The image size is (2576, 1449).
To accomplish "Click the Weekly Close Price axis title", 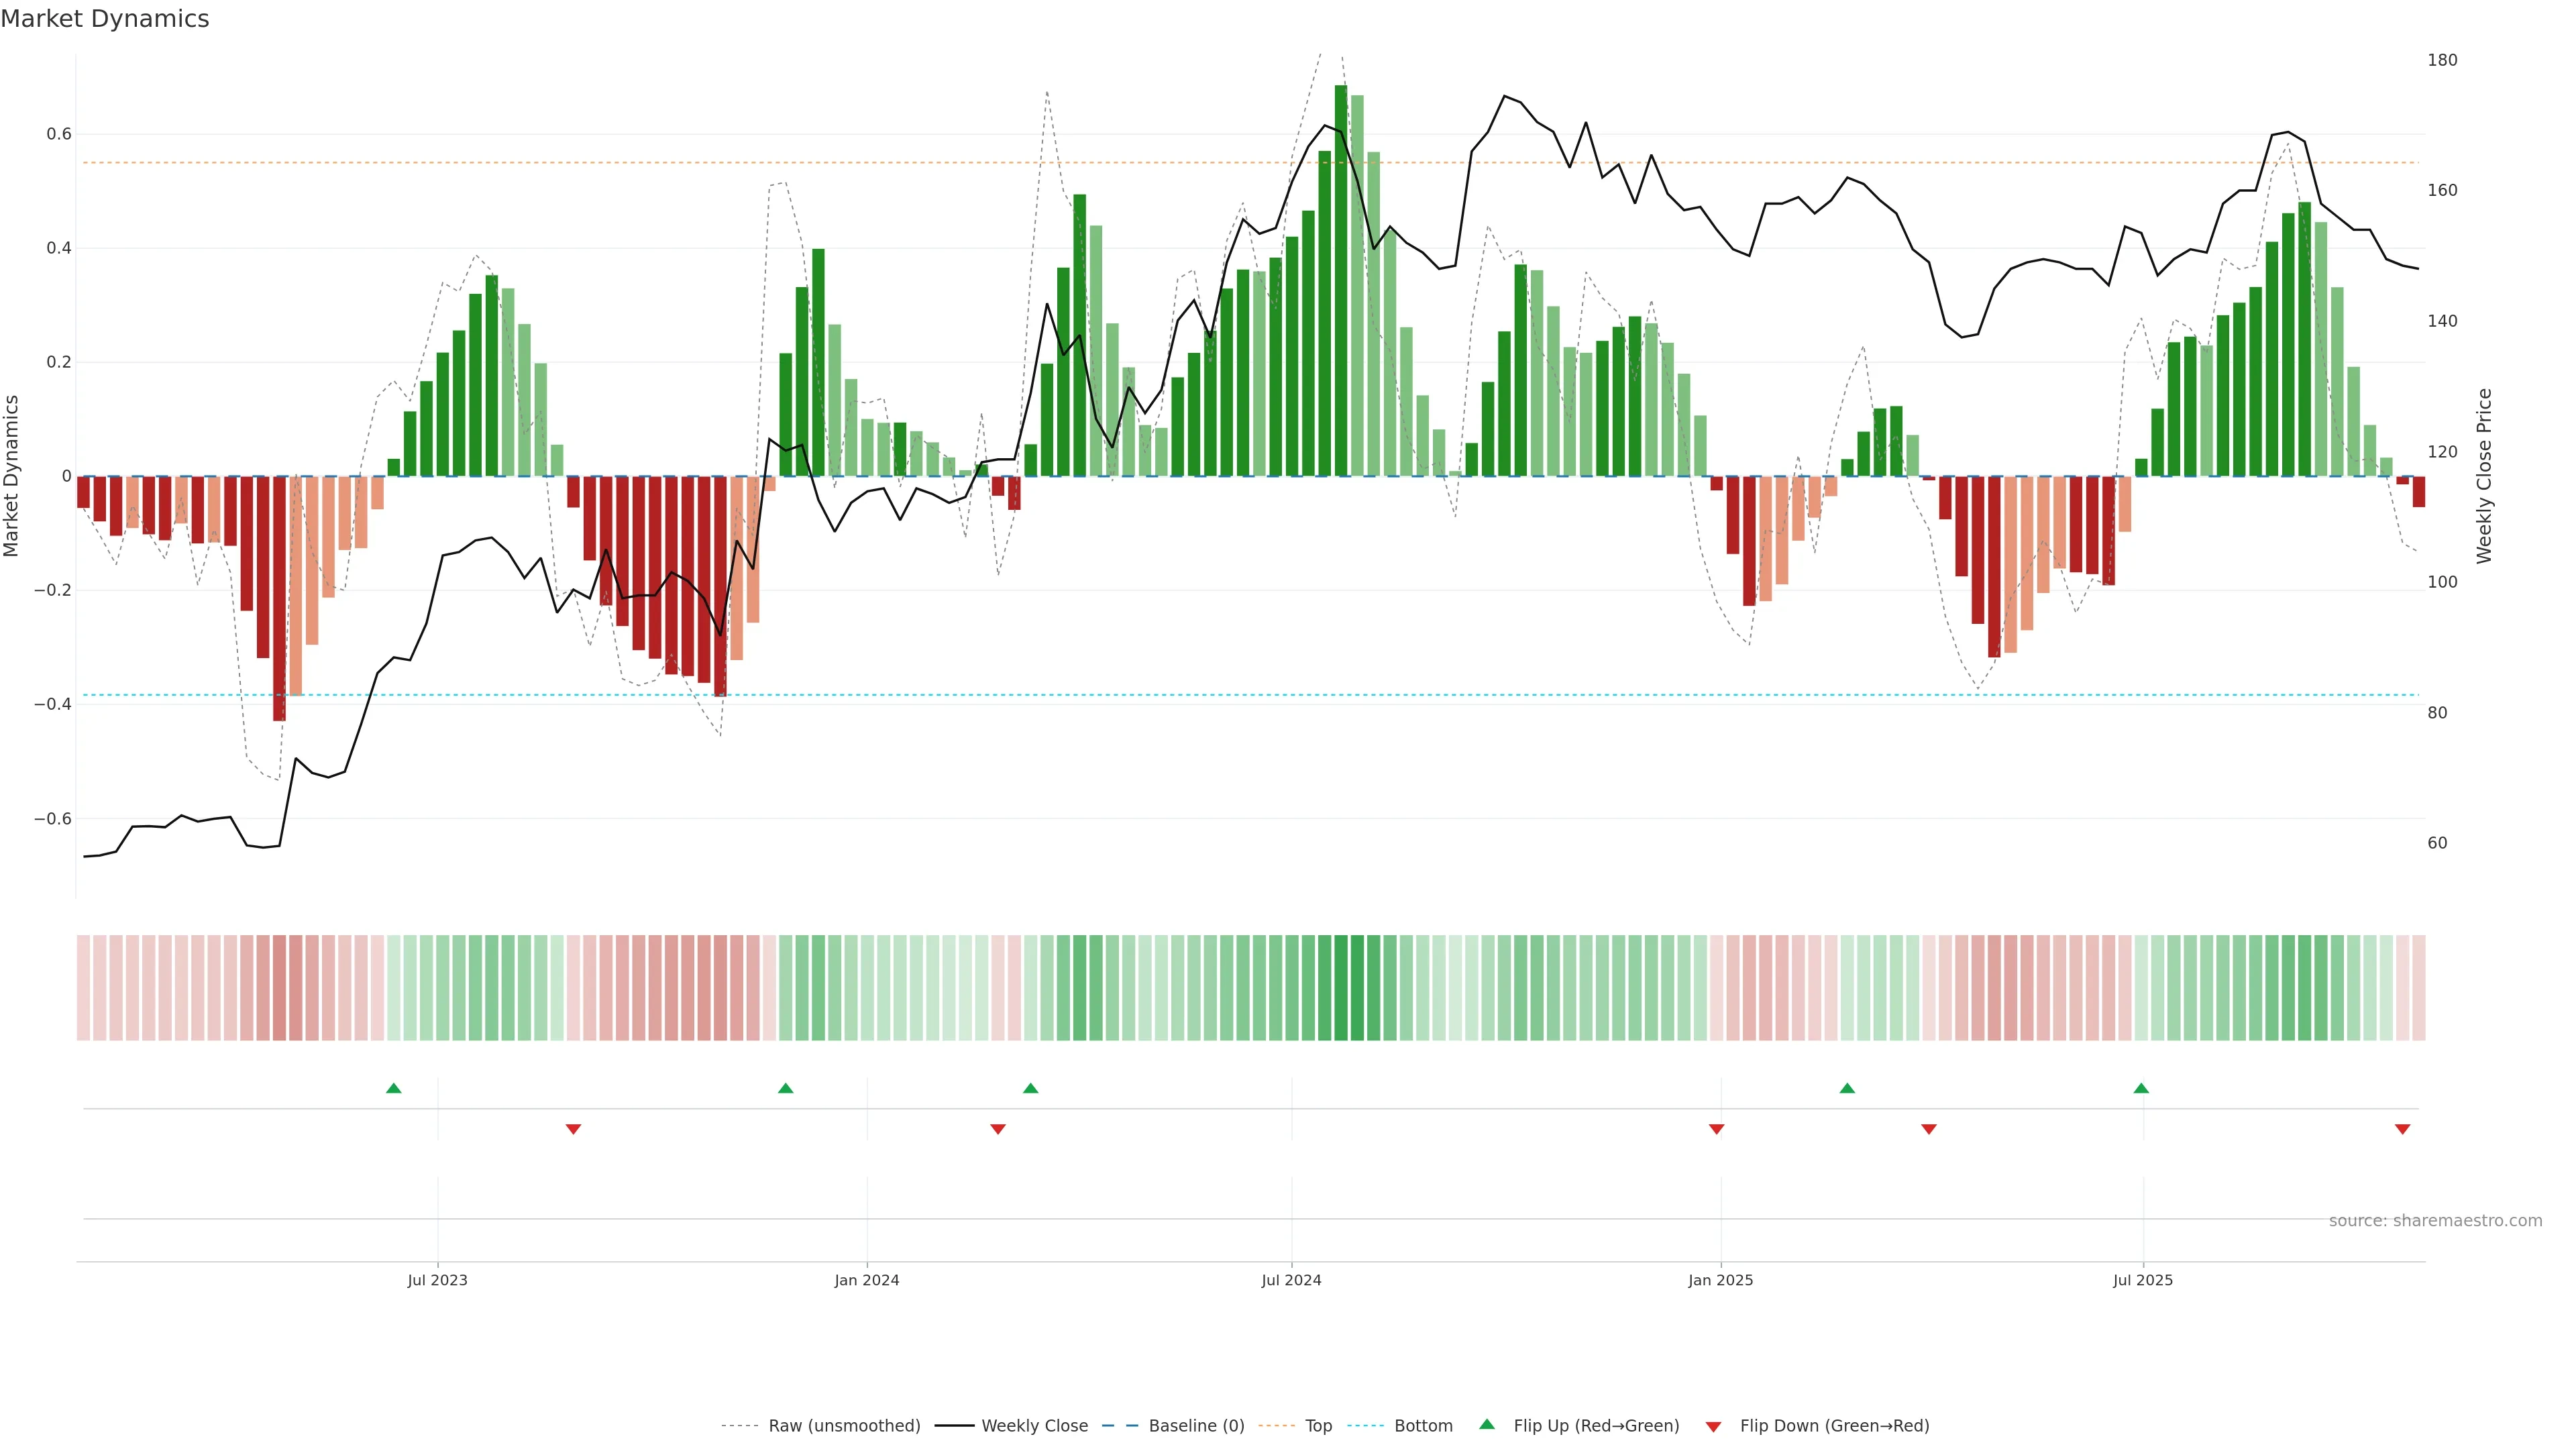I will (x=2484, y=476).
